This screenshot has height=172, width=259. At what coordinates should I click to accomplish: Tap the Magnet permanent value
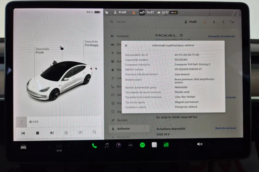[187, 102]
